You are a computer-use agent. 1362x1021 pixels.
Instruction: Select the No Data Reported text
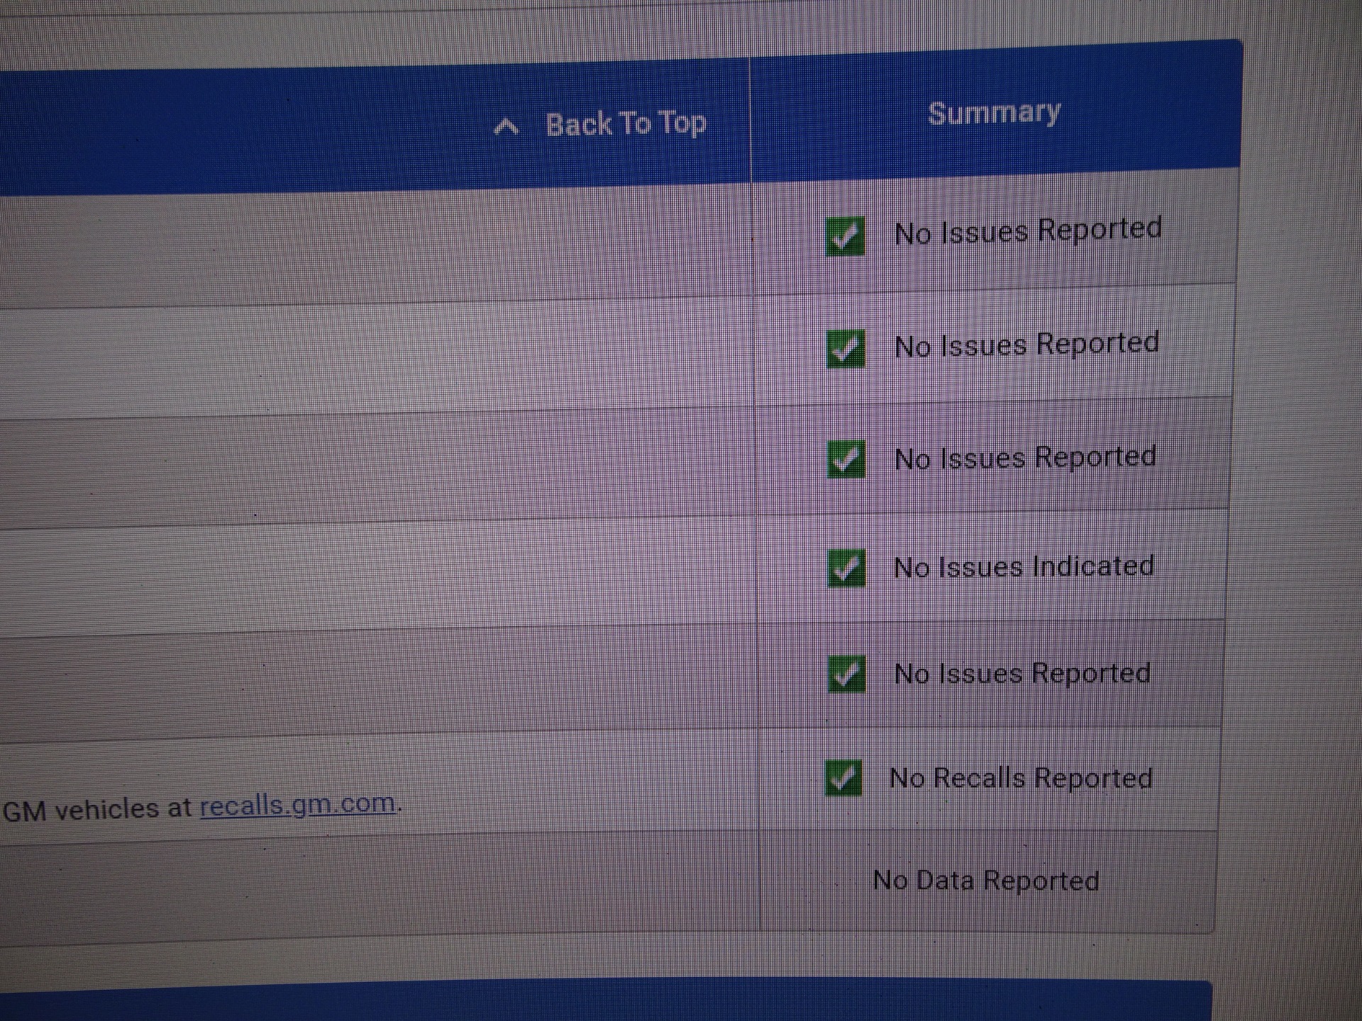986,880
